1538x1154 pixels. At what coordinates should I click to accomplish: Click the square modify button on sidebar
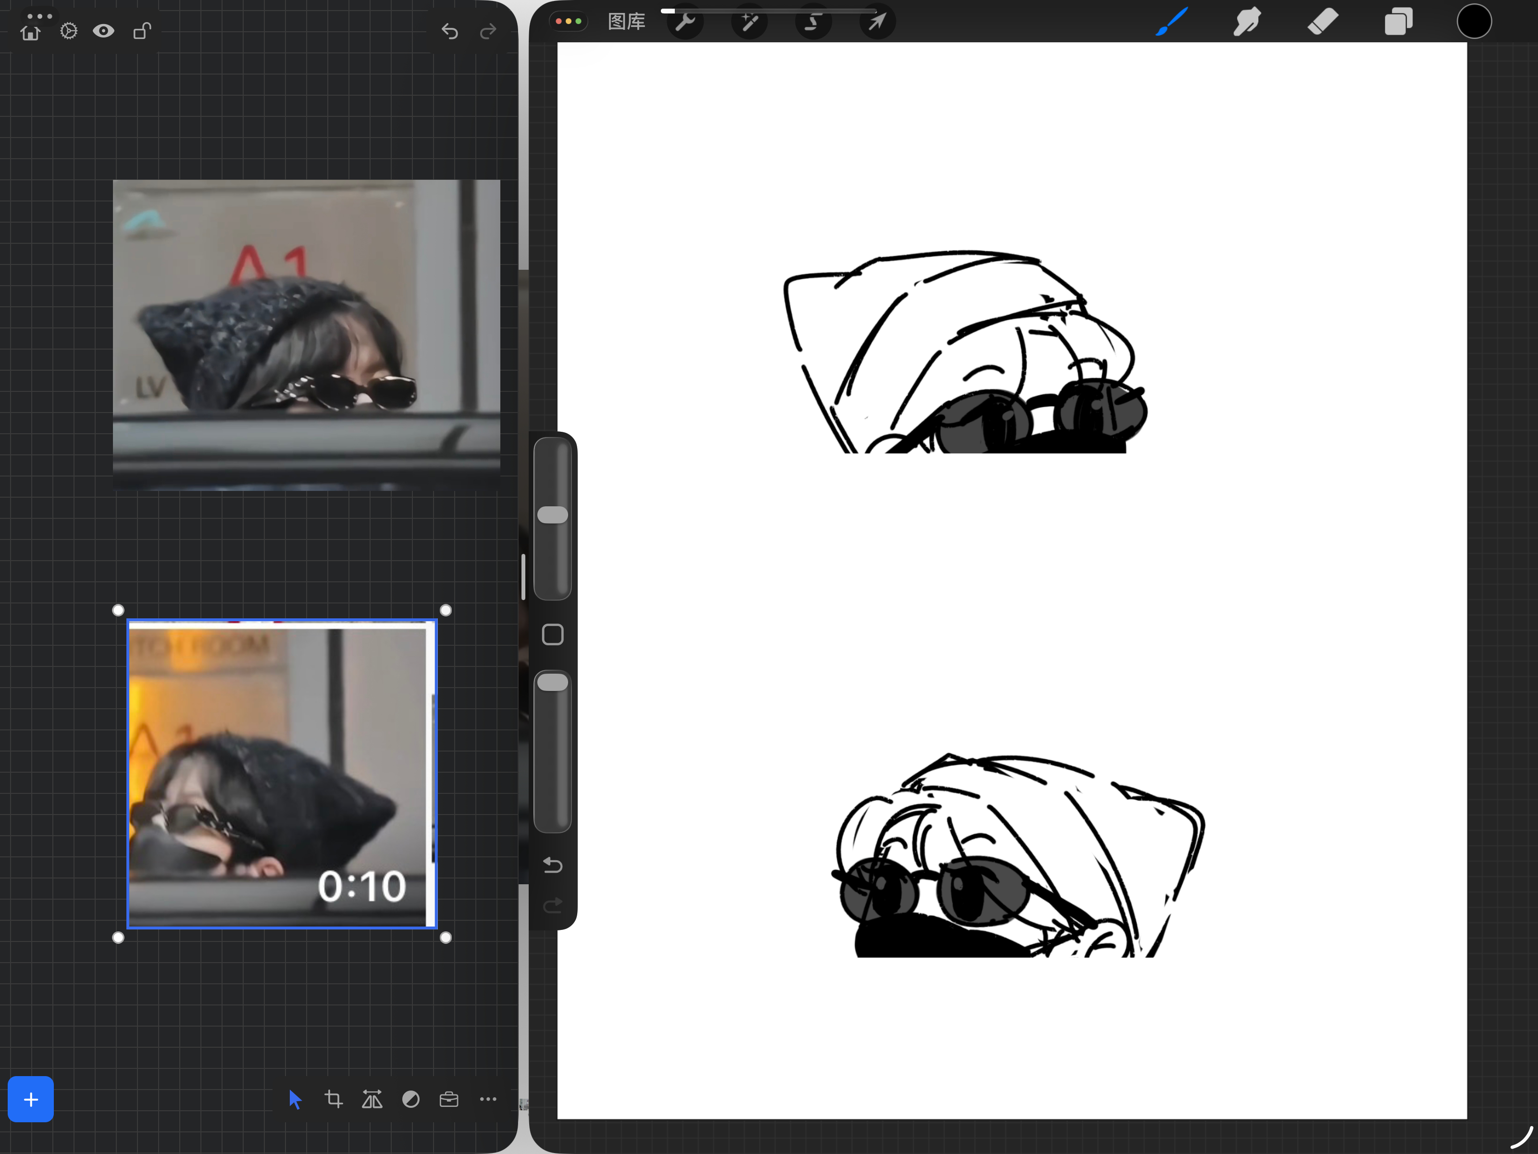point(553,634)
